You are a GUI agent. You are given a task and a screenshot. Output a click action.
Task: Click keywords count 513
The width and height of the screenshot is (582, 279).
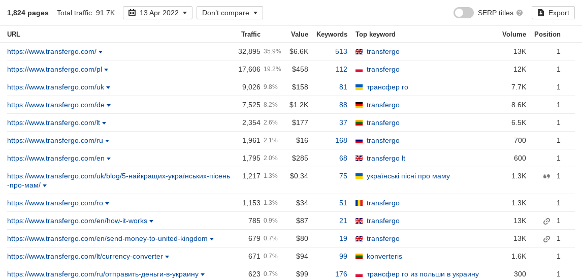coord(341,52)
